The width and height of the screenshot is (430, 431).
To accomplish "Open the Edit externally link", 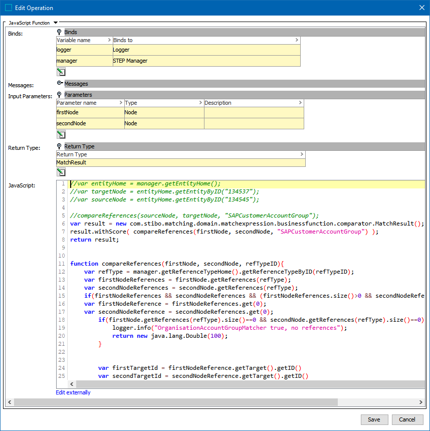I will coord(73,392).
